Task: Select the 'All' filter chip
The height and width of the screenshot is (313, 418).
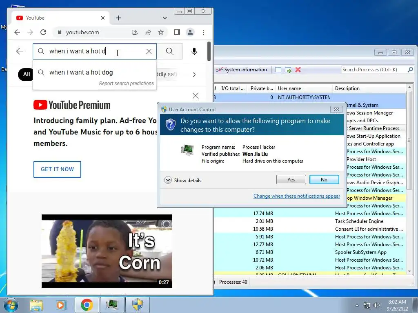Action: click(x=26, y=74)
